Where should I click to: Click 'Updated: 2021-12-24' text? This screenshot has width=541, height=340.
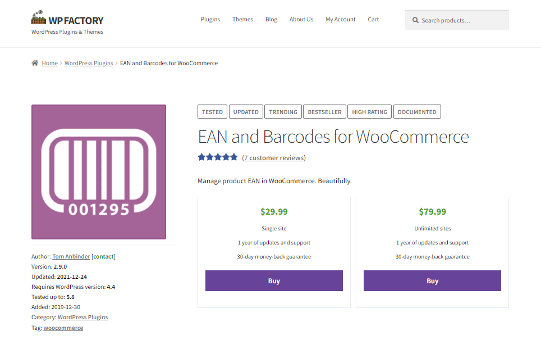click(x=59, y=276)
